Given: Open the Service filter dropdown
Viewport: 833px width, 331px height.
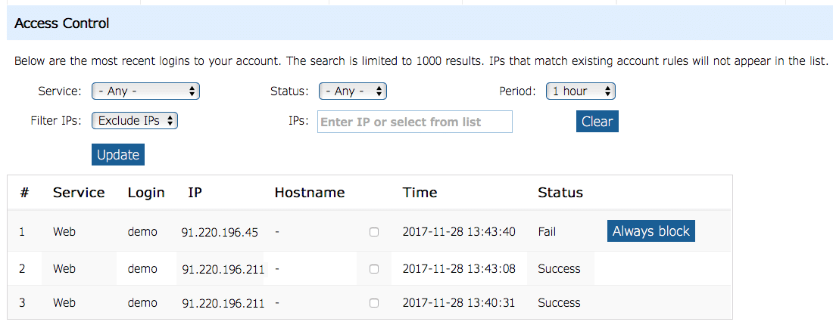Looking at the screenshot, I should (145, 91).
